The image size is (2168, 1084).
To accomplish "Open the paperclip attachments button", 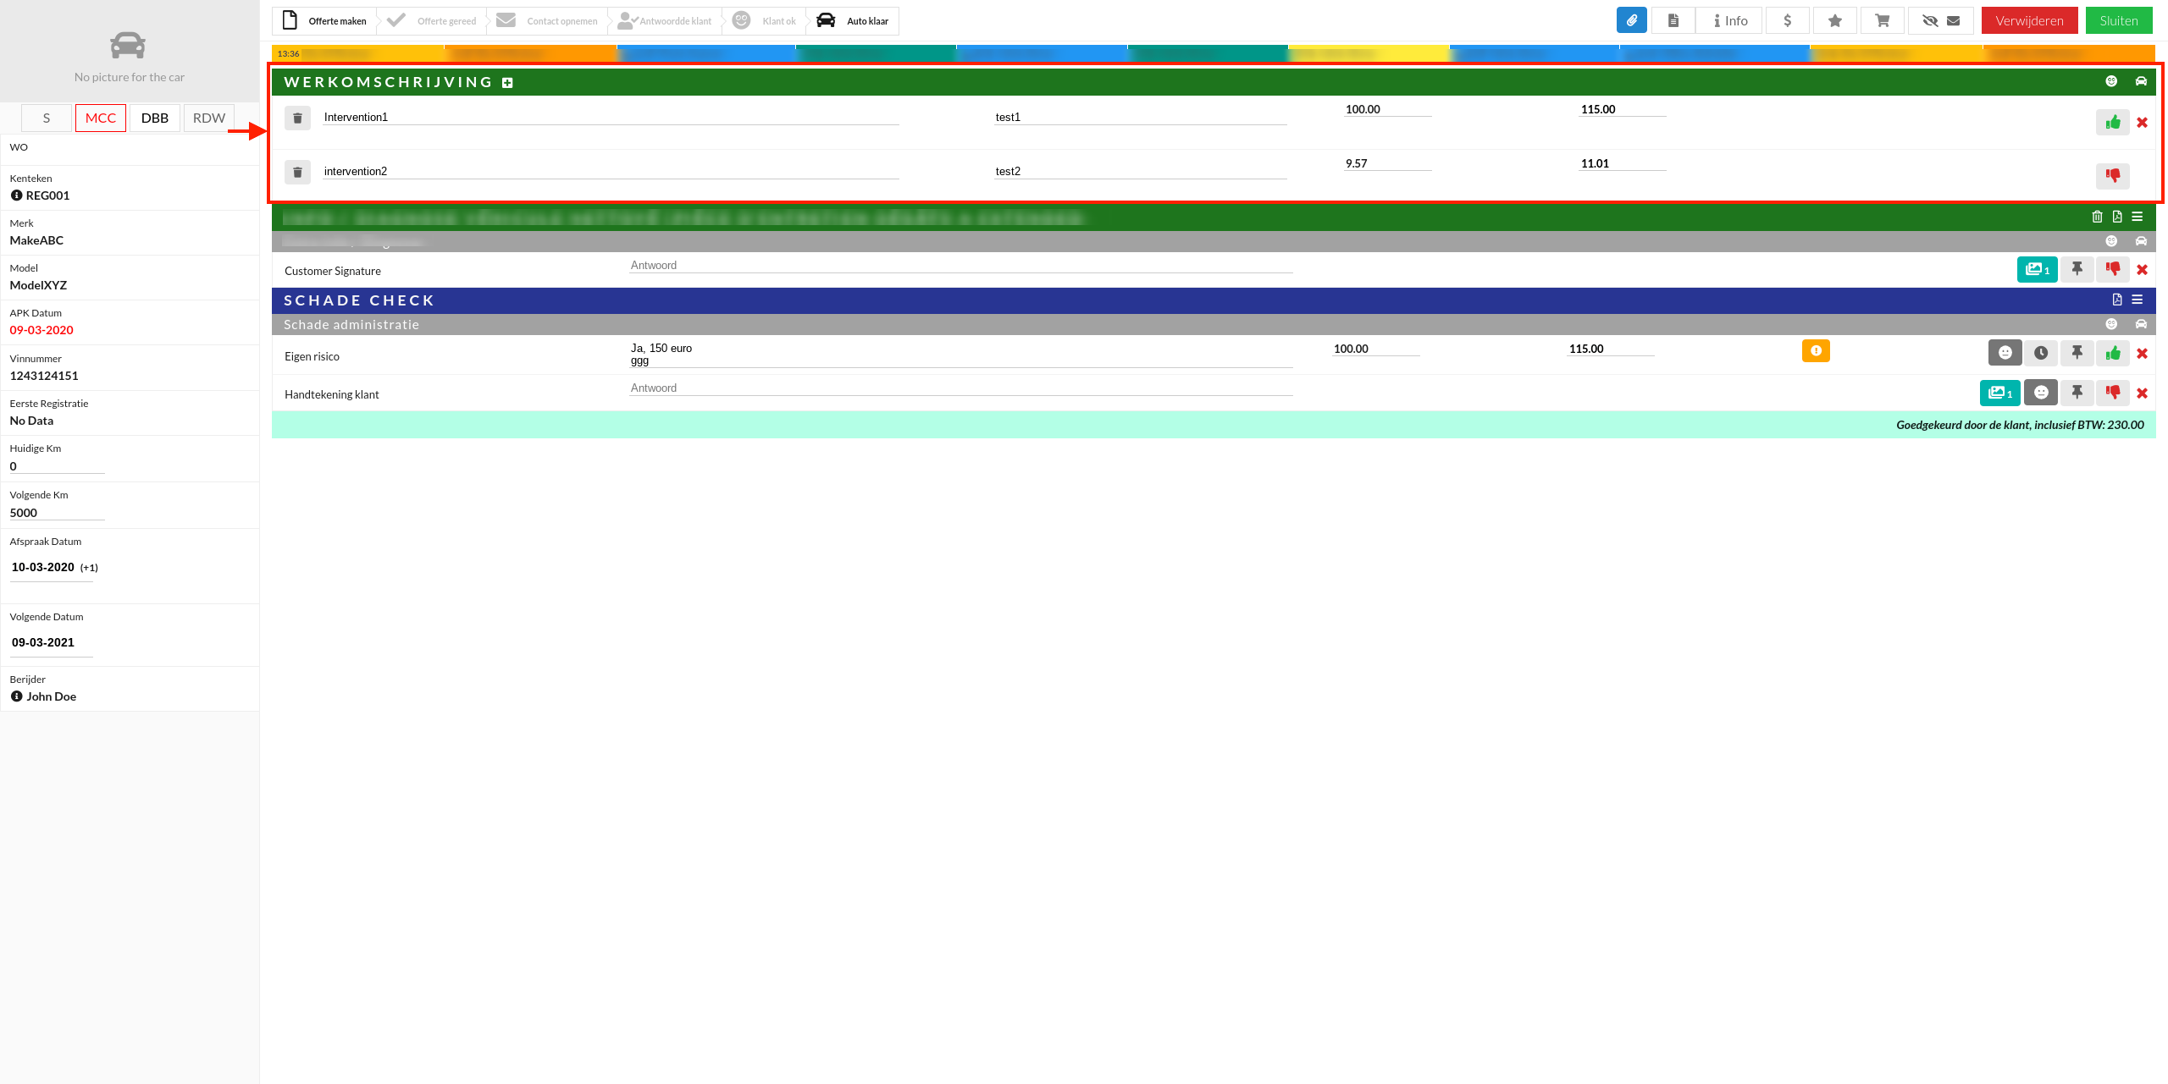I will pos(1631,20).
